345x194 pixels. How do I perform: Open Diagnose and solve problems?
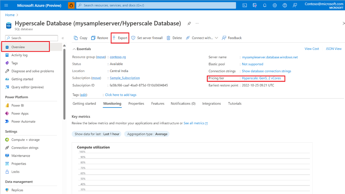(x=32, y=71)
